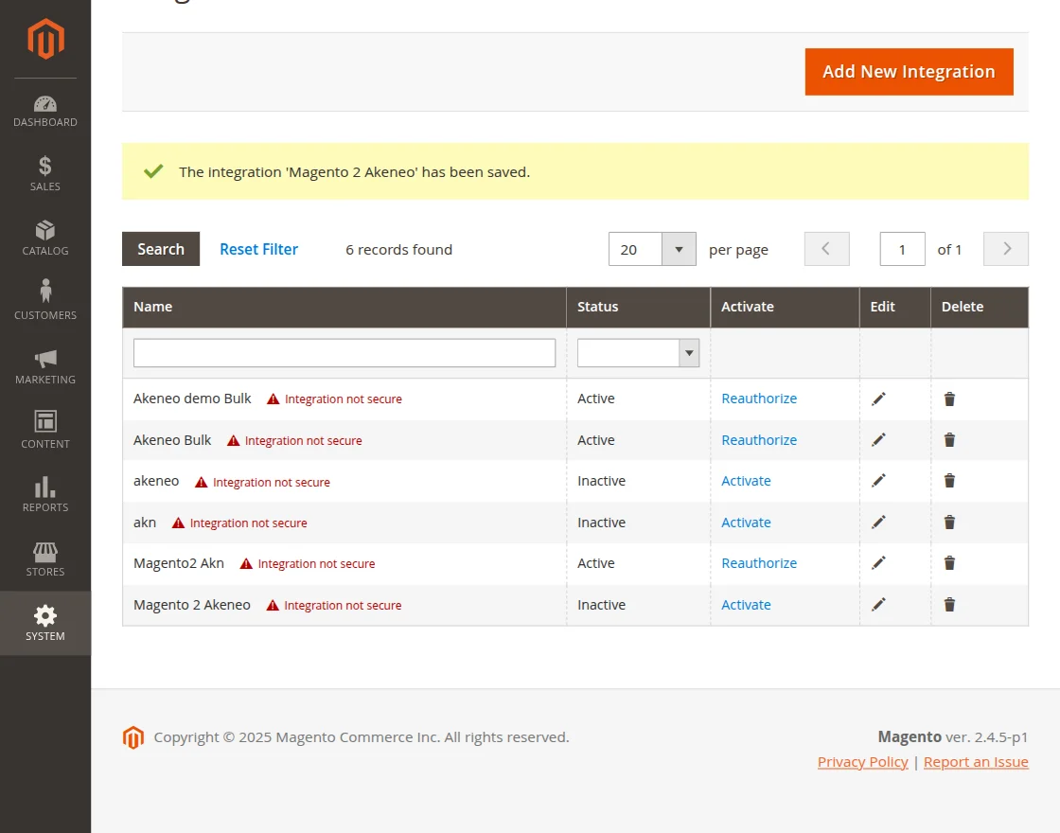1060x833 pixels.
Task: Activate the Magento 2 Akeneo integration
Action: coord(746,604)
